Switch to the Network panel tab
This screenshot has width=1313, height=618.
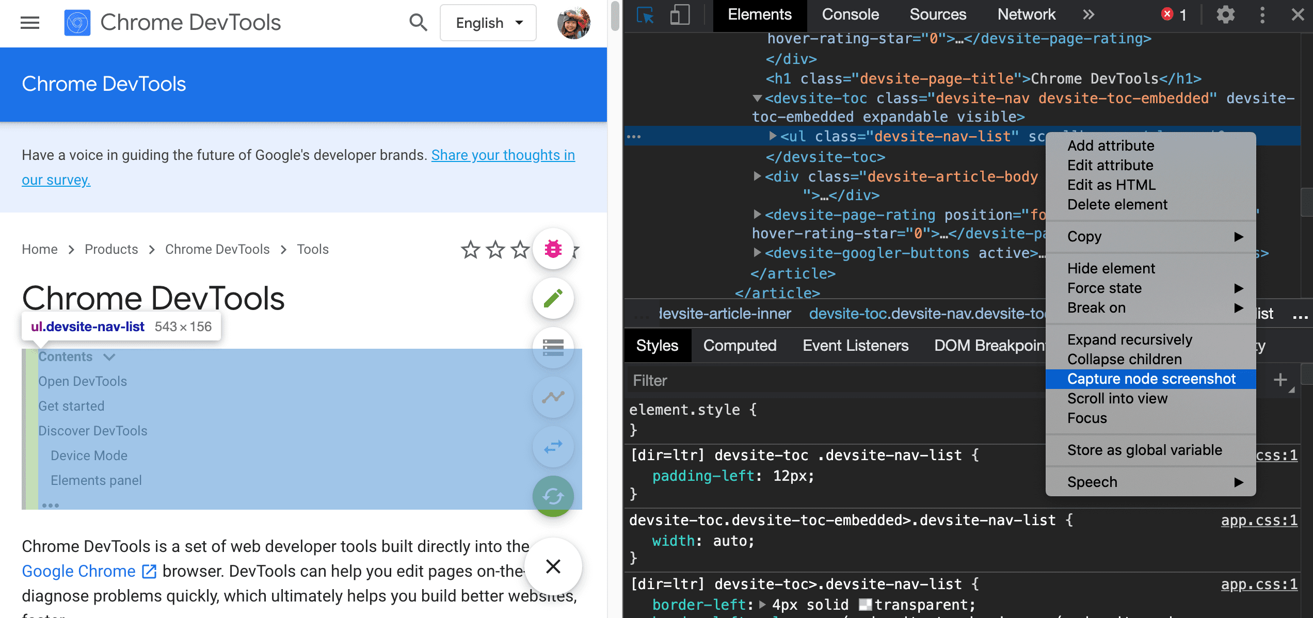click(x=1025, y=15)
